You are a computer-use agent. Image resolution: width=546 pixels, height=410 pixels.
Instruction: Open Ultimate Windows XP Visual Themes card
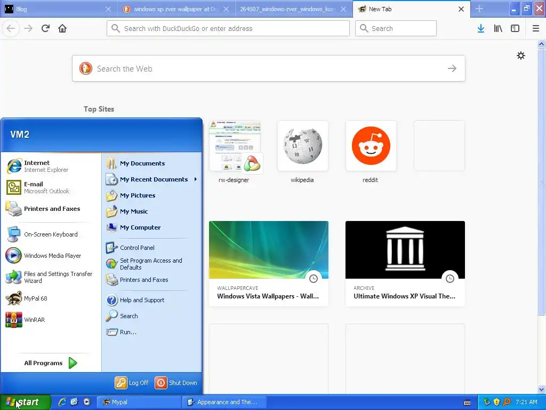pos(405,264)
